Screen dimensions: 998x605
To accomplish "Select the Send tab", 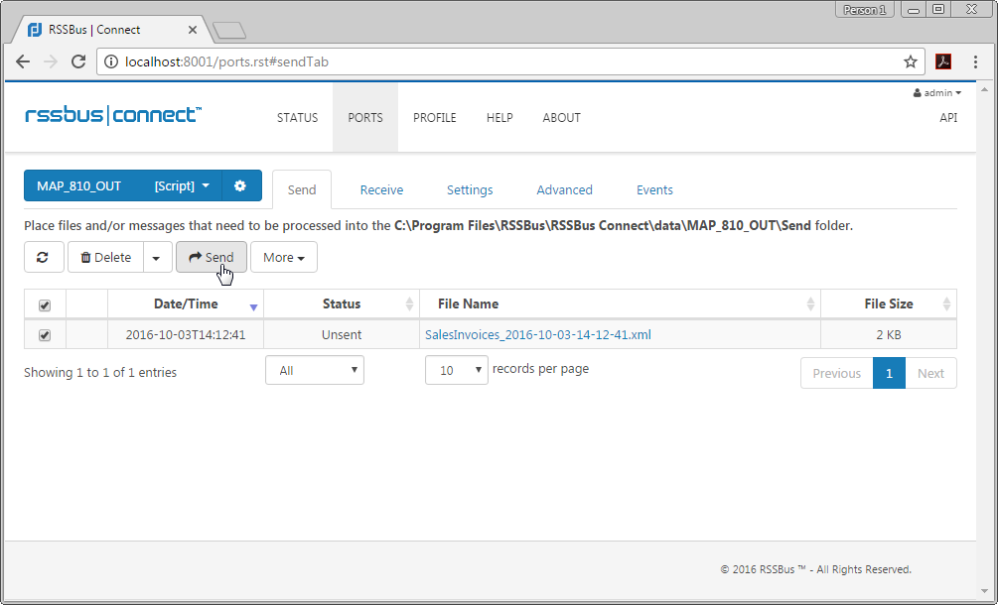I will pos(302,190).
